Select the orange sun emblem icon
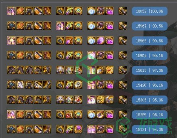 pos(109,70)
